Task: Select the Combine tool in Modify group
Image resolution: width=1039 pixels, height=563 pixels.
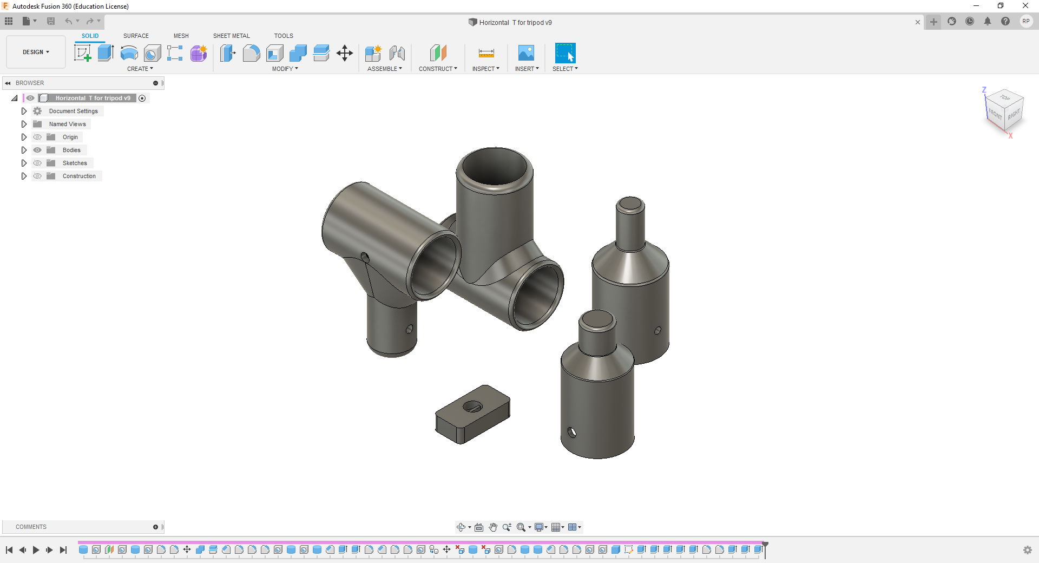Action: click(x=298, y=53)
